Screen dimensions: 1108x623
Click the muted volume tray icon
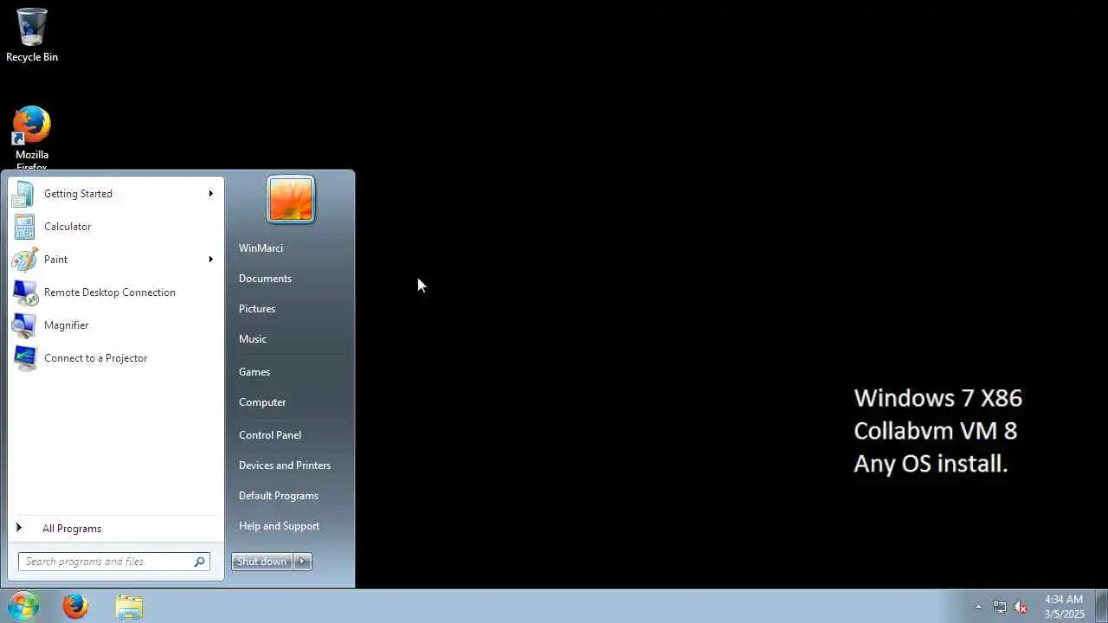1021,607
